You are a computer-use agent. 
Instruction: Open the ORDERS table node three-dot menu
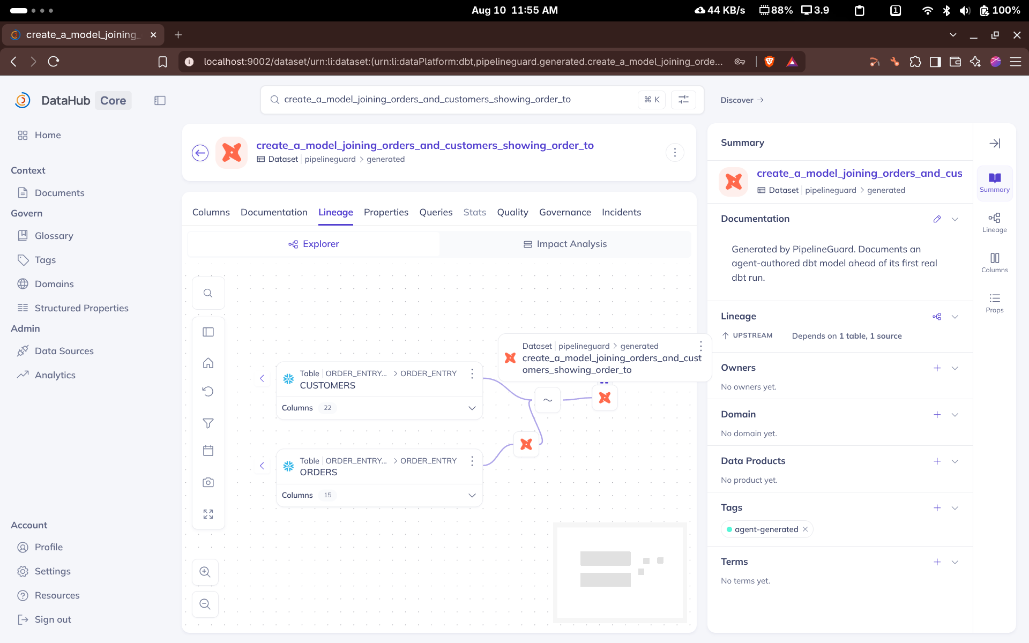click(x=472, y=461)
